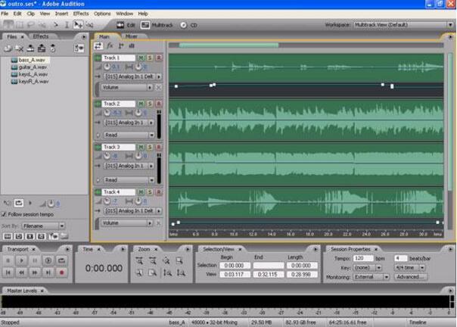Image resolution: width=457 pixels, height=327 pixels.
Task: Open the File menu
Action: pyautogui.click(x=5, y=14)
